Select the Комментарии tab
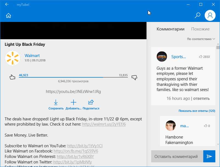The height and width of the screenshot is (167, 220). pyautogui.click(x=170, y=29)
